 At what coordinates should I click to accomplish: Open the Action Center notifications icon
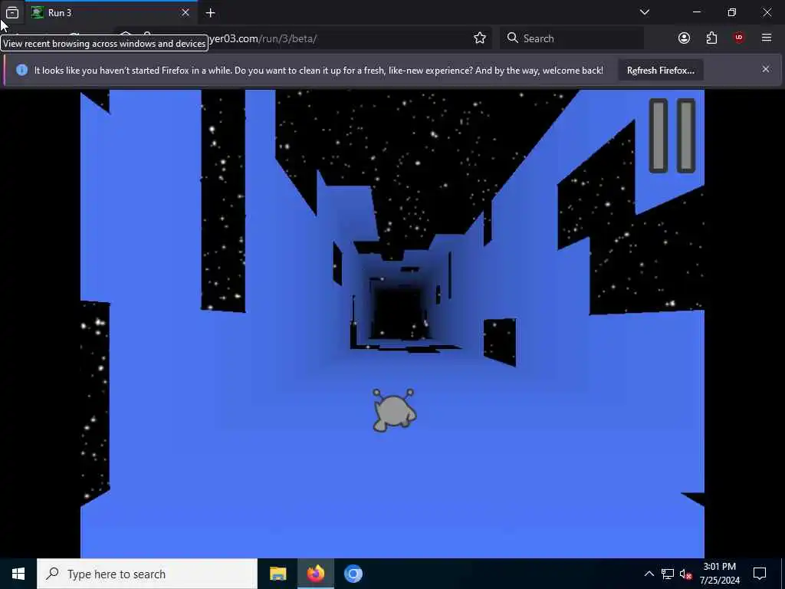(760, 574)
